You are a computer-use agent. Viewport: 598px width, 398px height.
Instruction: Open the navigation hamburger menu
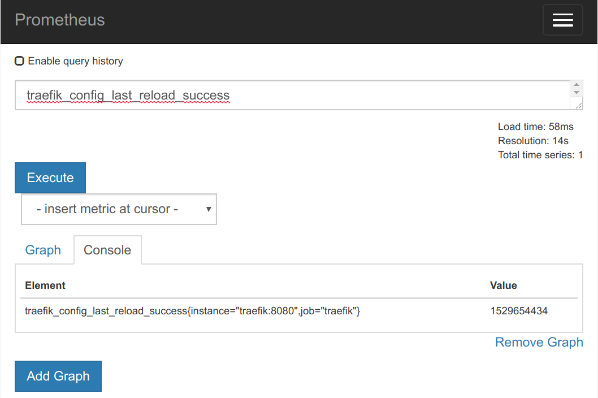click(x=562, y=20)
